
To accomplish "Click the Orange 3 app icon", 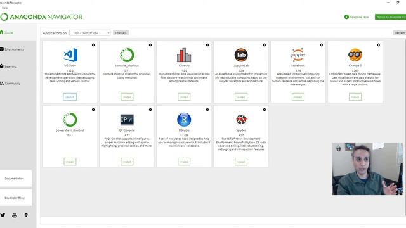I will pos(355,55).
